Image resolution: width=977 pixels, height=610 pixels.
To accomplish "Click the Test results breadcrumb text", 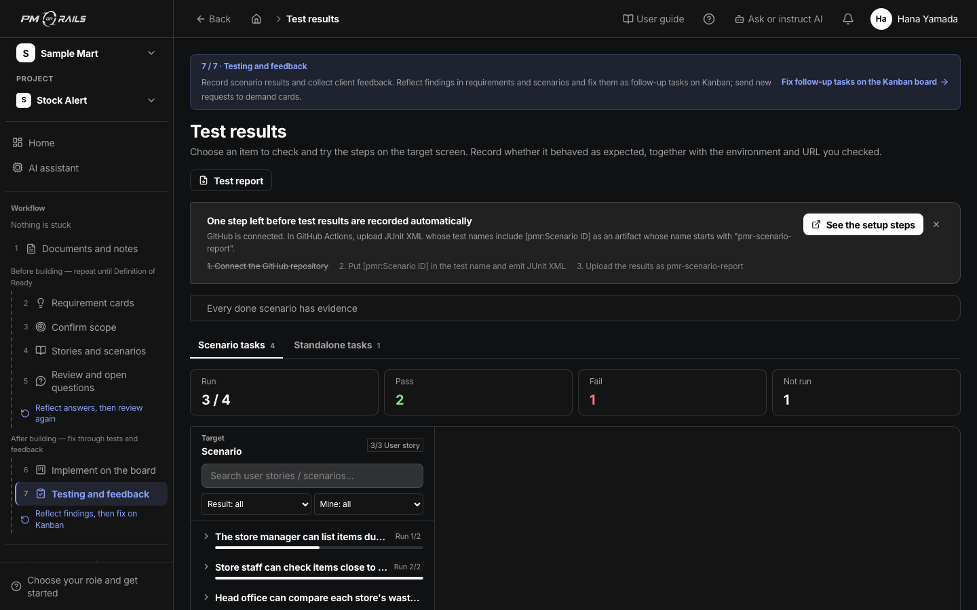I will click(313, 19).
